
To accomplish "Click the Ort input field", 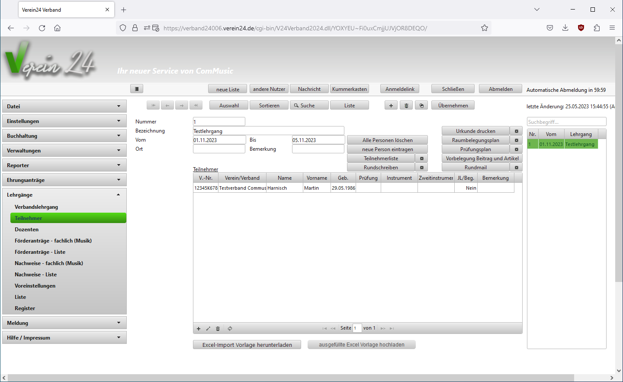I will click(x=219, y=149).
